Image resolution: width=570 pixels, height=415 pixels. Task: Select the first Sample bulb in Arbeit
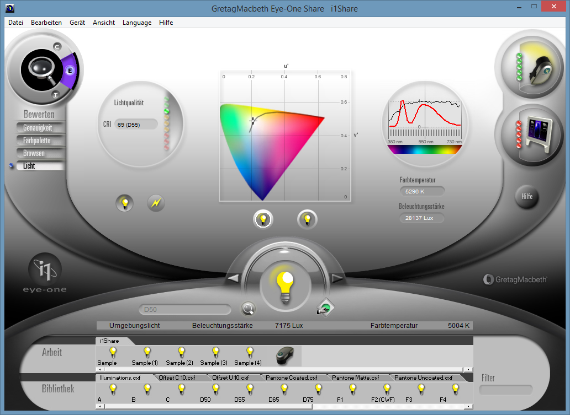pos(113,352)
